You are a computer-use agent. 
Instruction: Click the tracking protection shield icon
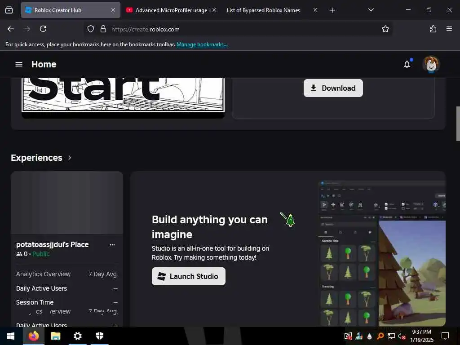(x=91, y=29)
